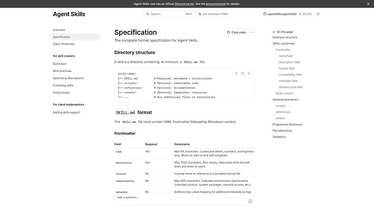Image resolution: width=374 pixels, height=210 pixels.
Task: Click the star count 25,435
Action: click(305, 14)
